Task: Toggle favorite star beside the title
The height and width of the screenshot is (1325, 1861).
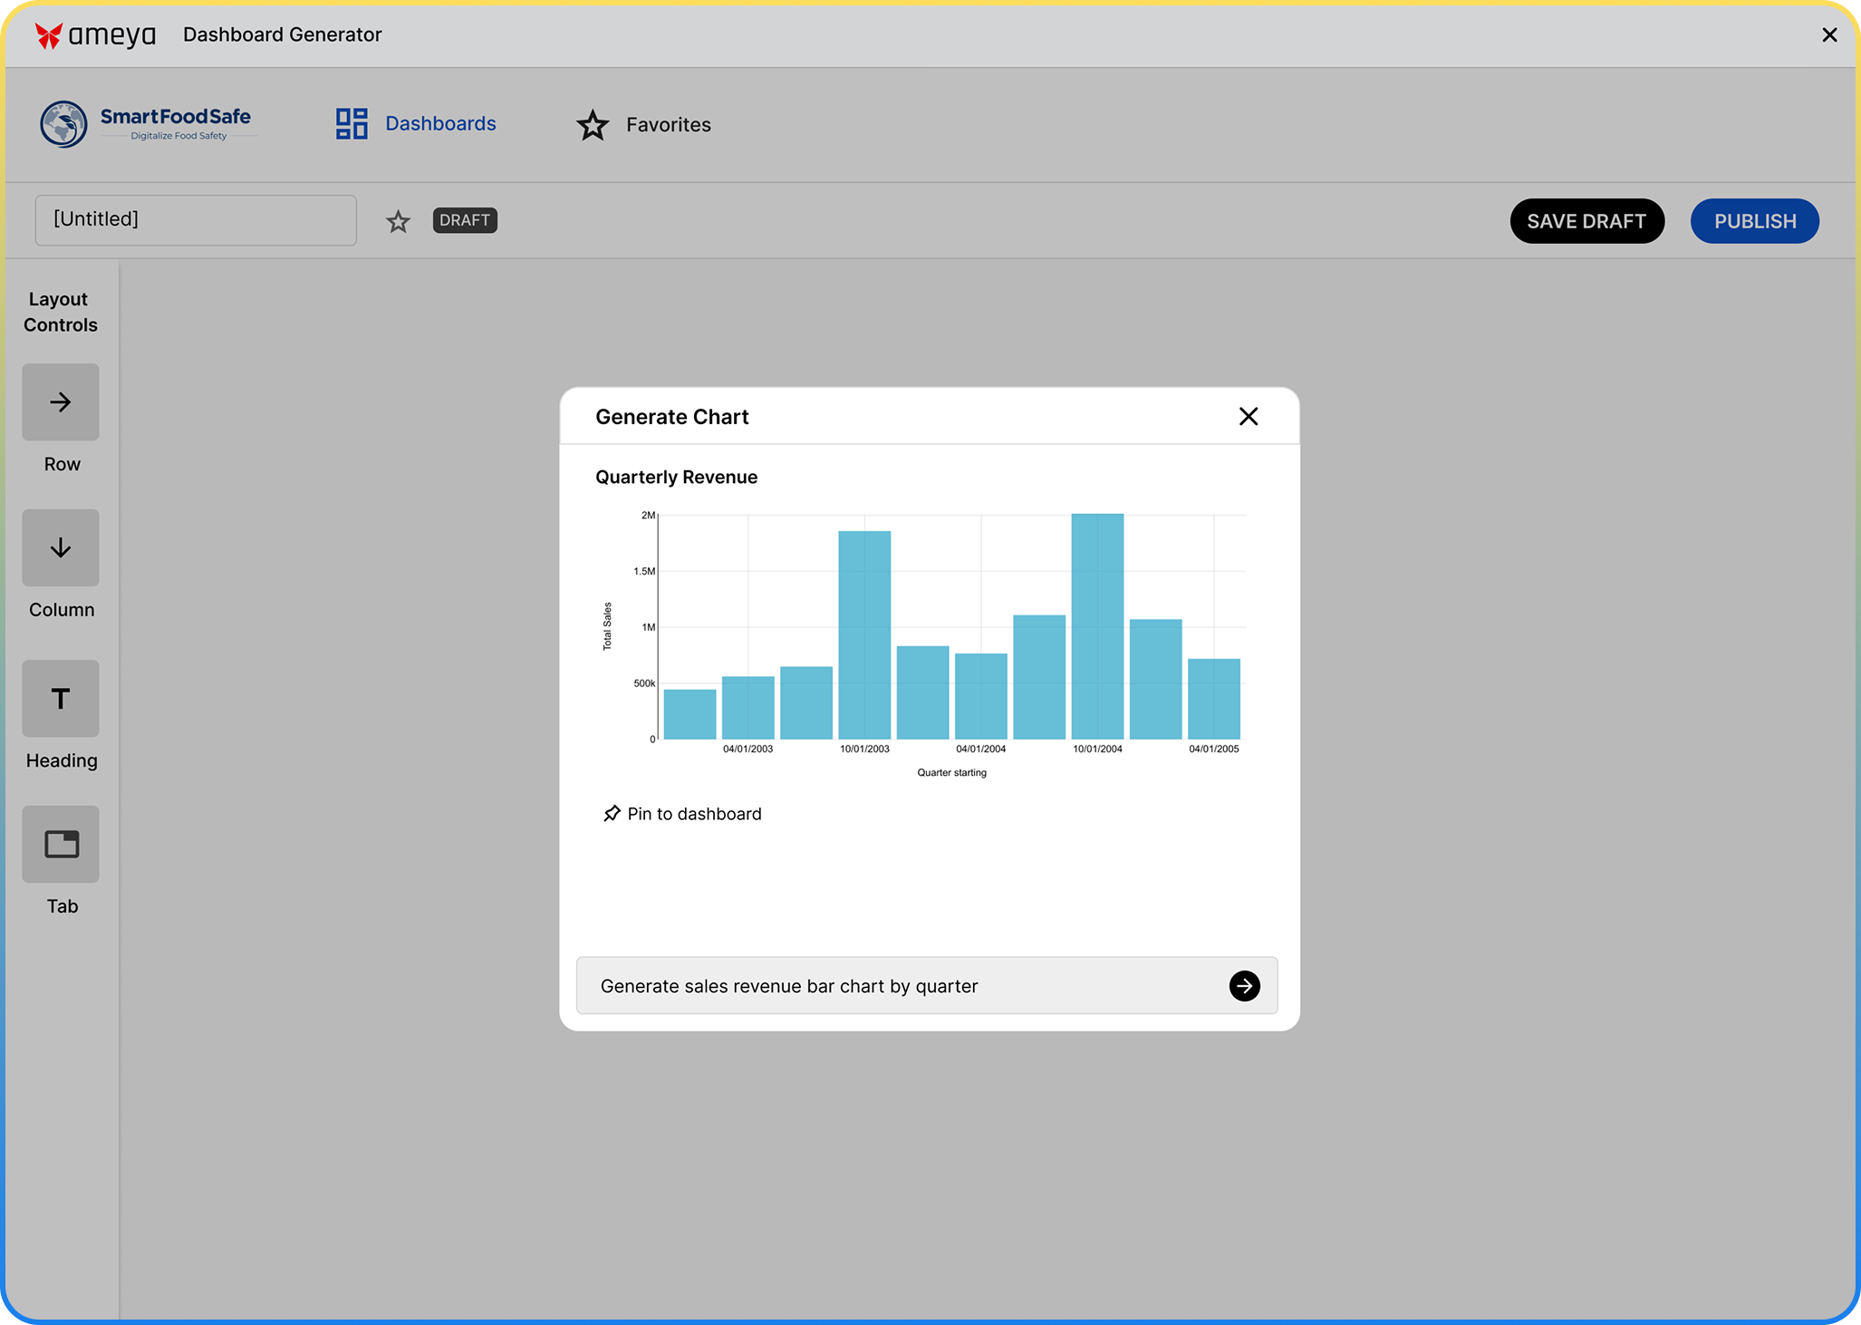Action: point(398,221)
